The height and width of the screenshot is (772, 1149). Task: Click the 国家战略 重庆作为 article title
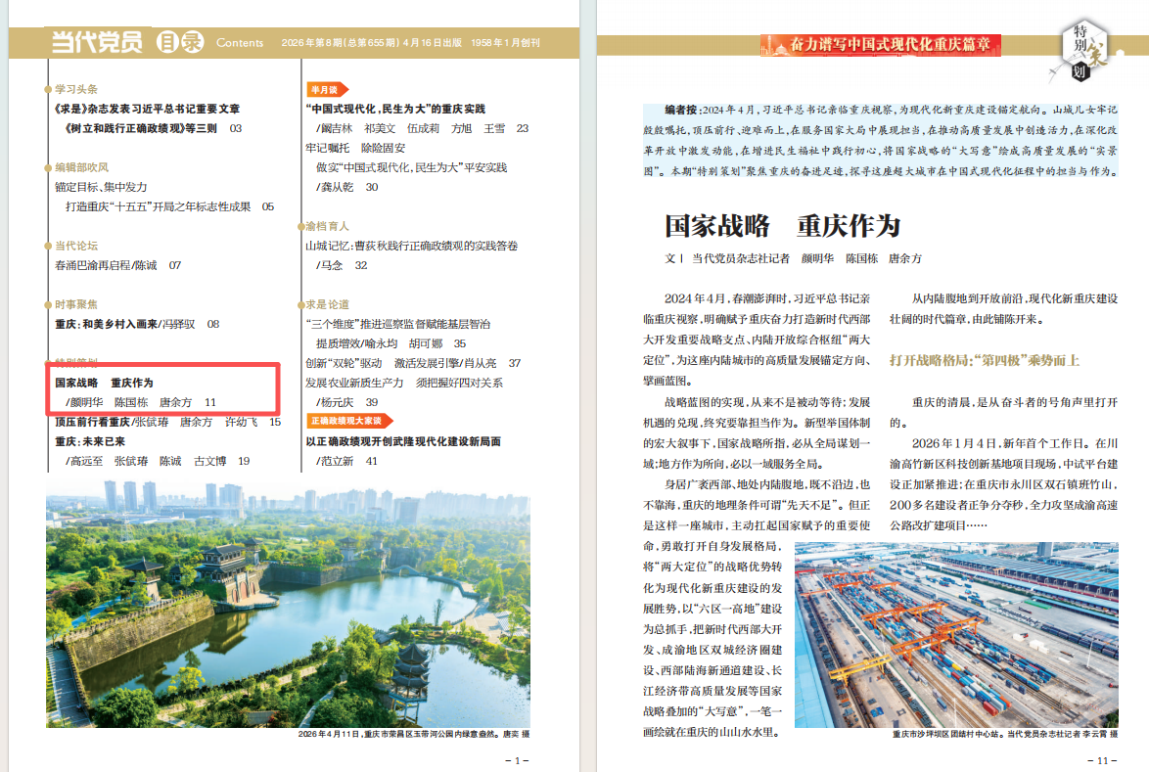782,226
